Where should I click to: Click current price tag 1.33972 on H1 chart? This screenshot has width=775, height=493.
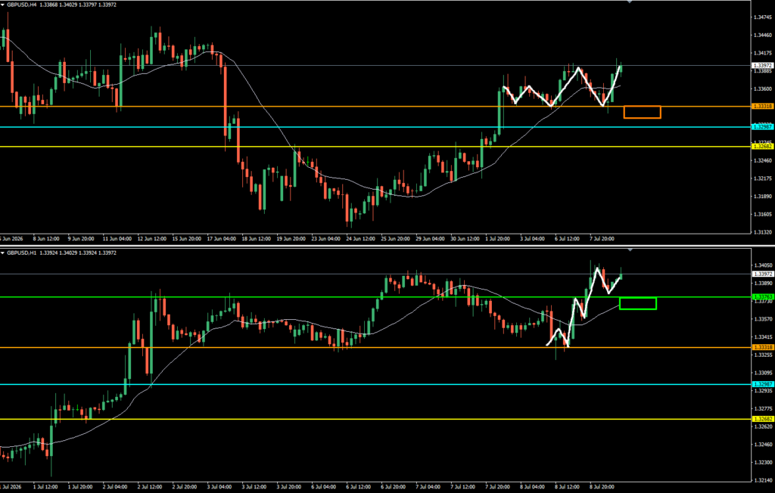pyautogui.click(x=762, y=274)
